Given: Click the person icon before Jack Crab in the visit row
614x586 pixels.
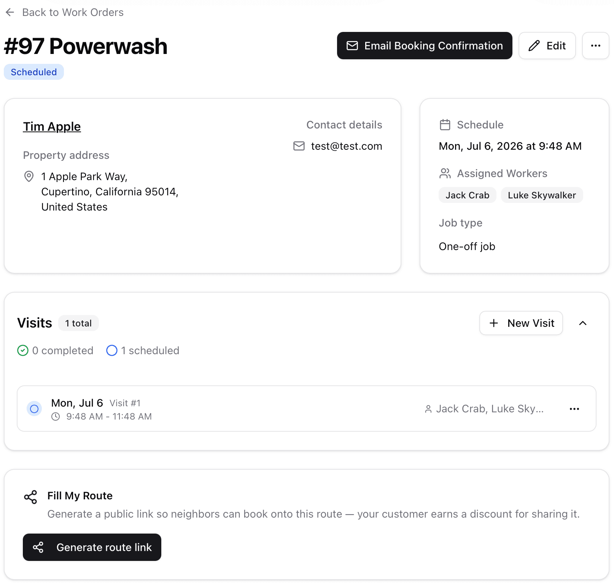Looking at the screenshot, I should [428, 409].
